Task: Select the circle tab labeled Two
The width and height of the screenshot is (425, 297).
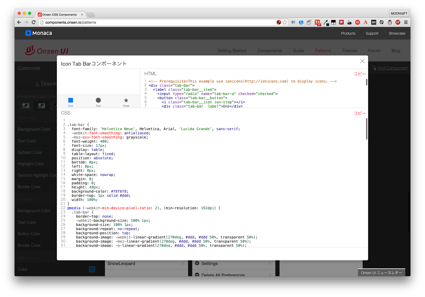Action: (x=98, y=102)
